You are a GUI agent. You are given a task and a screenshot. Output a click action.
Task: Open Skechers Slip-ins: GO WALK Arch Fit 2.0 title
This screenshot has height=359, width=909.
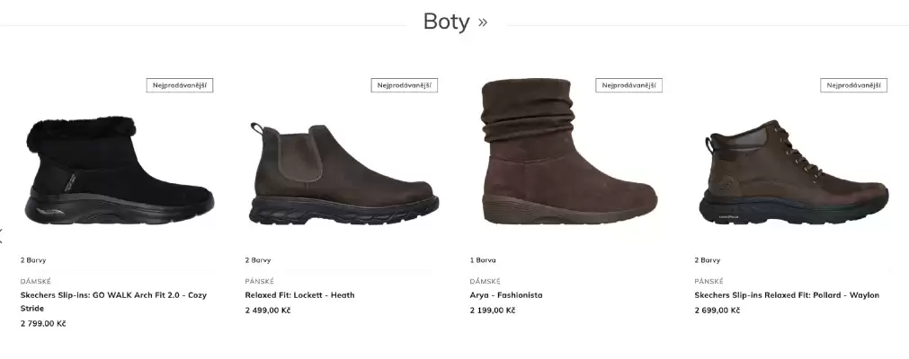point(113,294)
